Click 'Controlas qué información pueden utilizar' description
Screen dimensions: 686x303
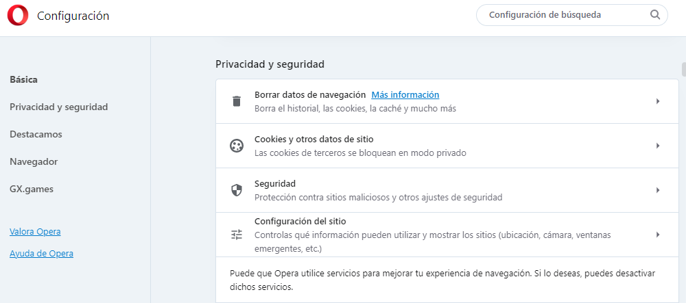pyautogui.click(x=433, y=242)
